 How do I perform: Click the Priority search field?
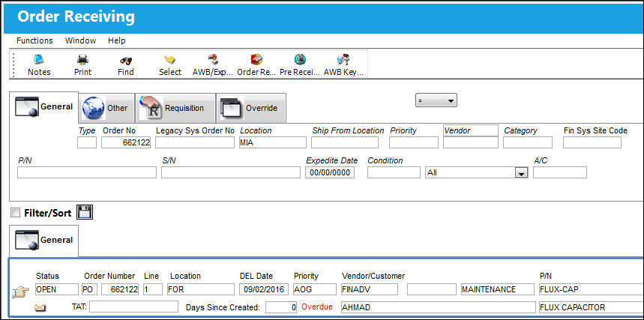414,142
